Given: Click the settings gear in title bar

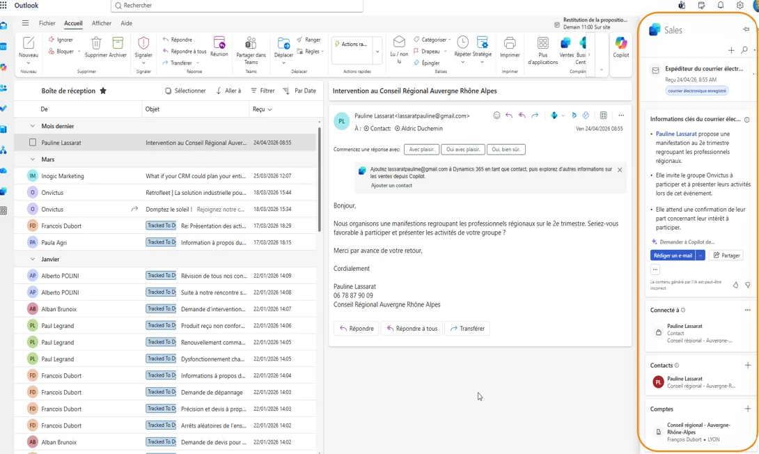Looking at the screenshot, I should point(740,6).
